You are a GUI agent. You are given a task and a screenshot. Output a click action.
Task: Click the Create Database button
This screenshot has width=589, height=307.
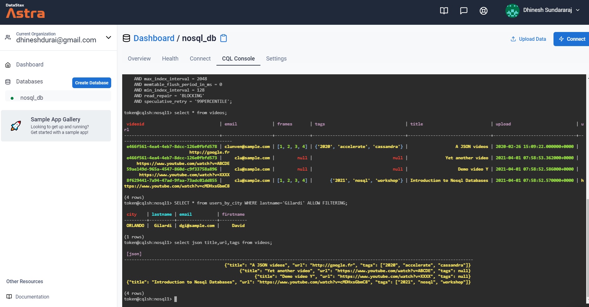pos(91,82)
